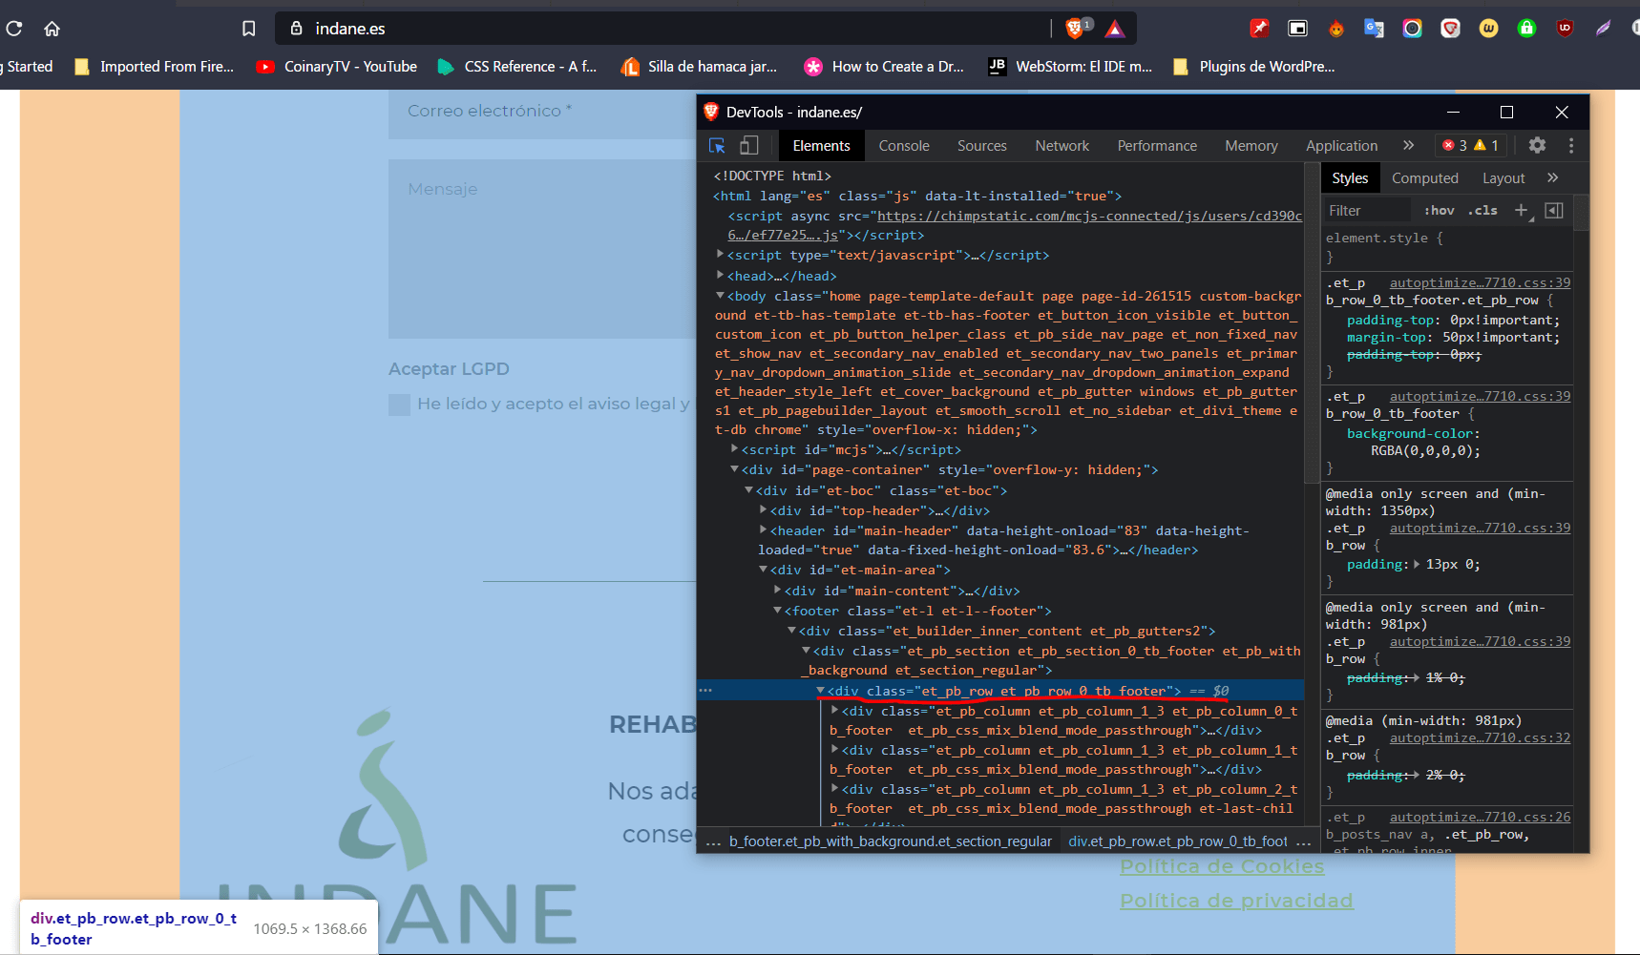Open the green lock extension icon
The image size is (1640, 955).
tap(1526, 29)
